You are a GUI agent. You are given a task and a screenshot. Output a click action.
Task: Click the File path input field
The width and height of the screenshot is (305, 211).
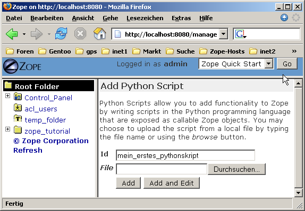tap(162, 169)
